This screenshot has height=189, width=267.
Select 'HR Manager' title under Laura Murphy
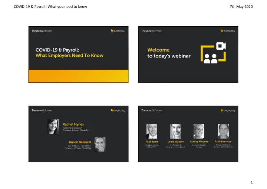tap(175, 146)
